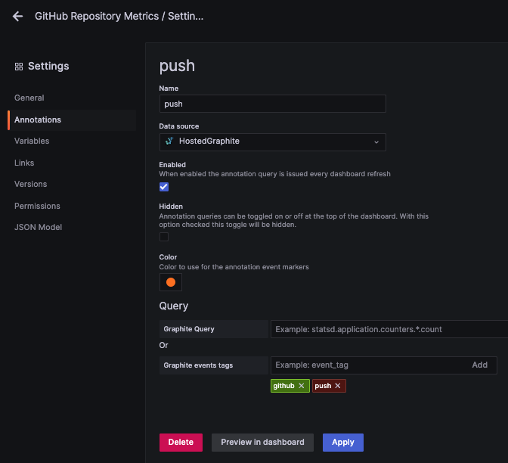
Task: Click the Settings grid icon
Action: (x=19, y=67)
